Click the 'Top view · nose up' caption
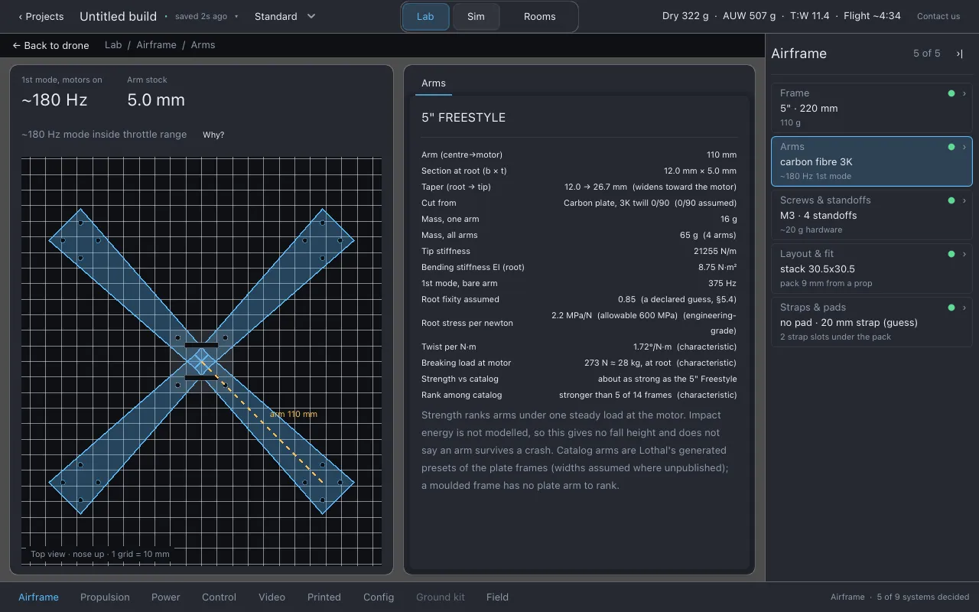This screenshot has height=612, width=979. coord(100,554)
